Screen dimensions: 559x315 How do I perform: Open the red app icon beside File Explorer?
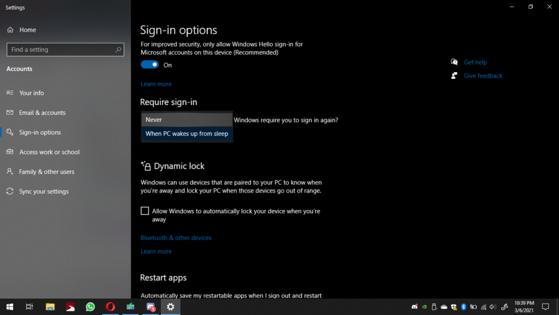pos(70,307)
